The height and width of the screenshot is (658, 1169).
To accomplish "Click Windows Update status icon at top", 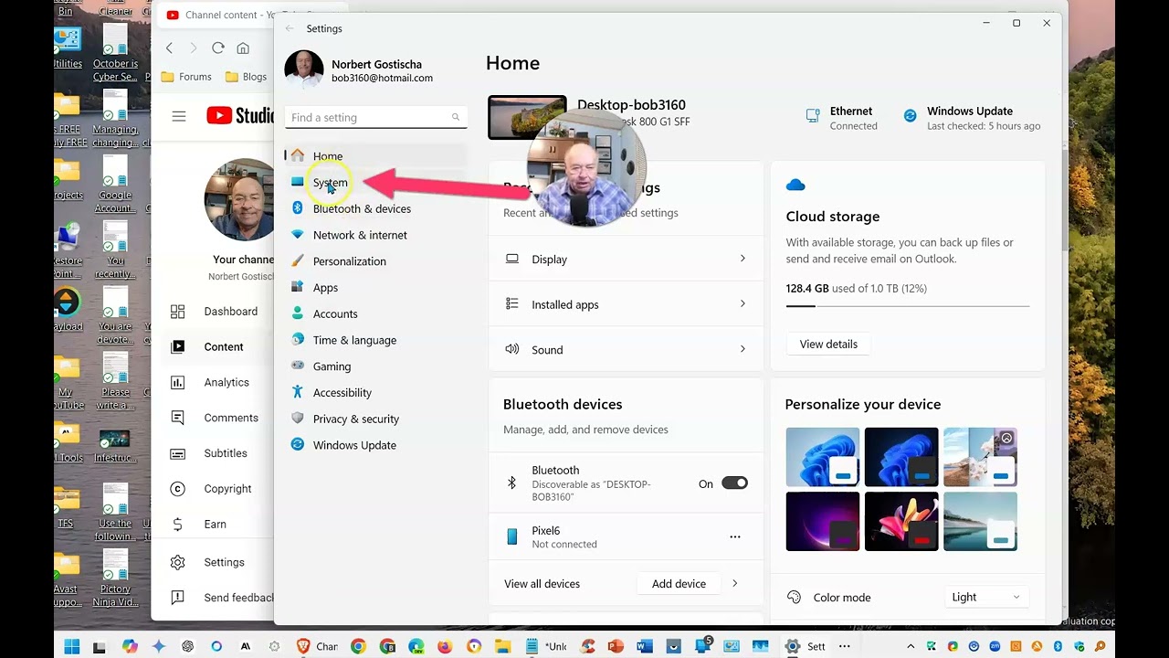I will point(911,116).
